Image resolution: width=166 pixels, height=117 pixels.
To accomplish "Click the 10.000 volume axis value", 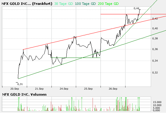I will coord(157,105).
